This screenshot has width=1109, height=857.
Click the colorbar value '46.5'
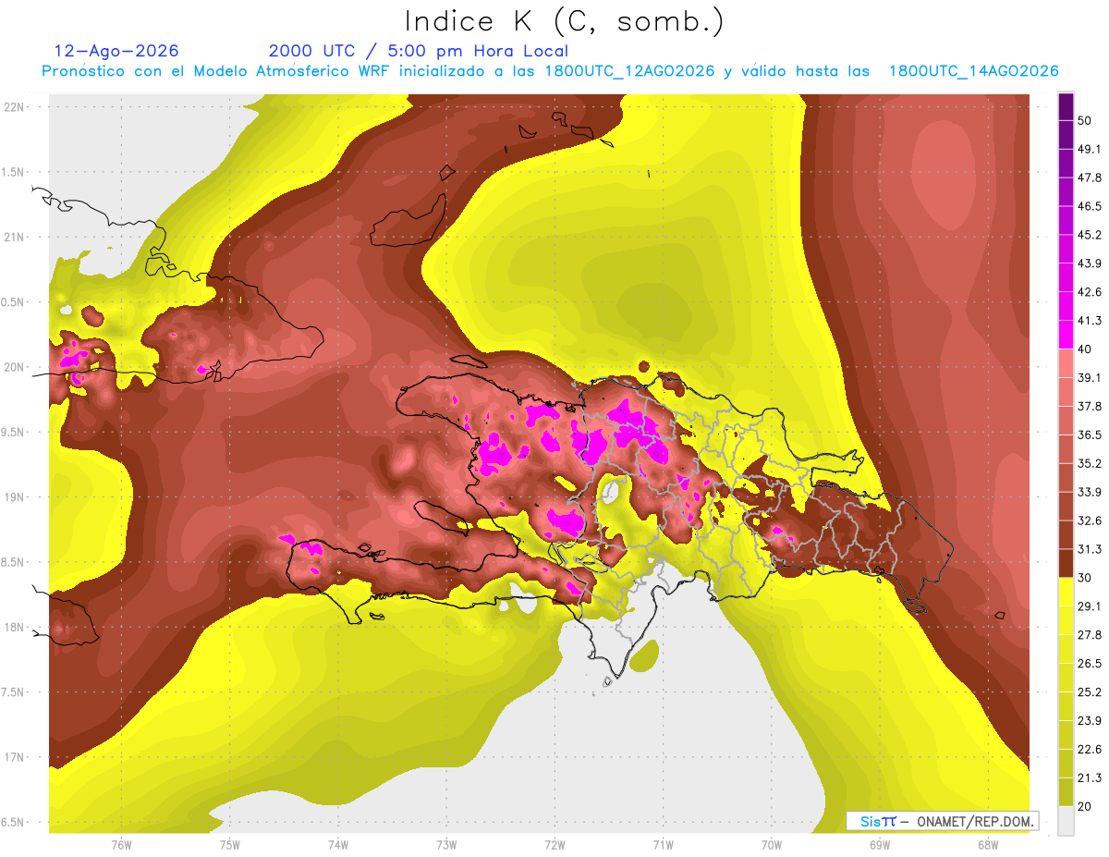[1090, 207]
